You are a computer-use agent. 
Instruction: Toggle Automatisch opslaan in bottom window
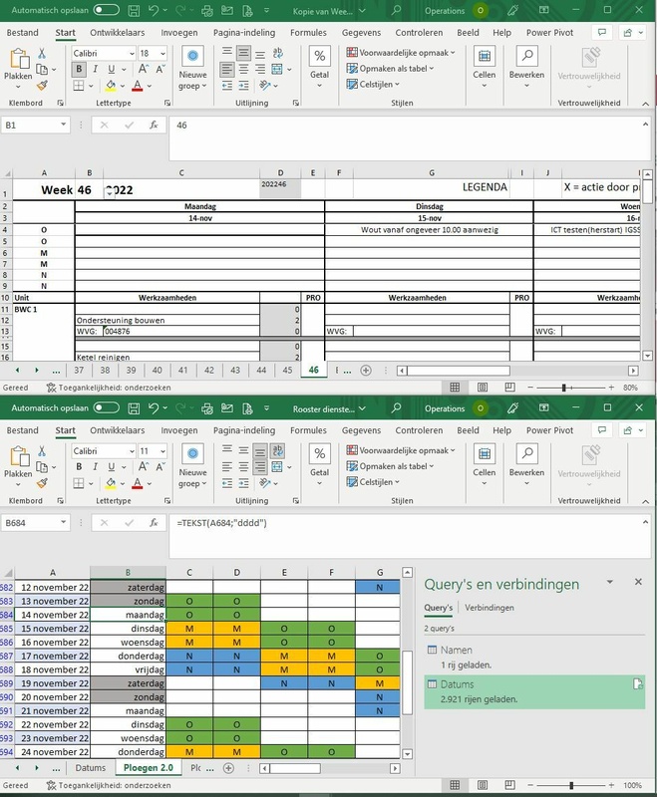tap(107, 407)
